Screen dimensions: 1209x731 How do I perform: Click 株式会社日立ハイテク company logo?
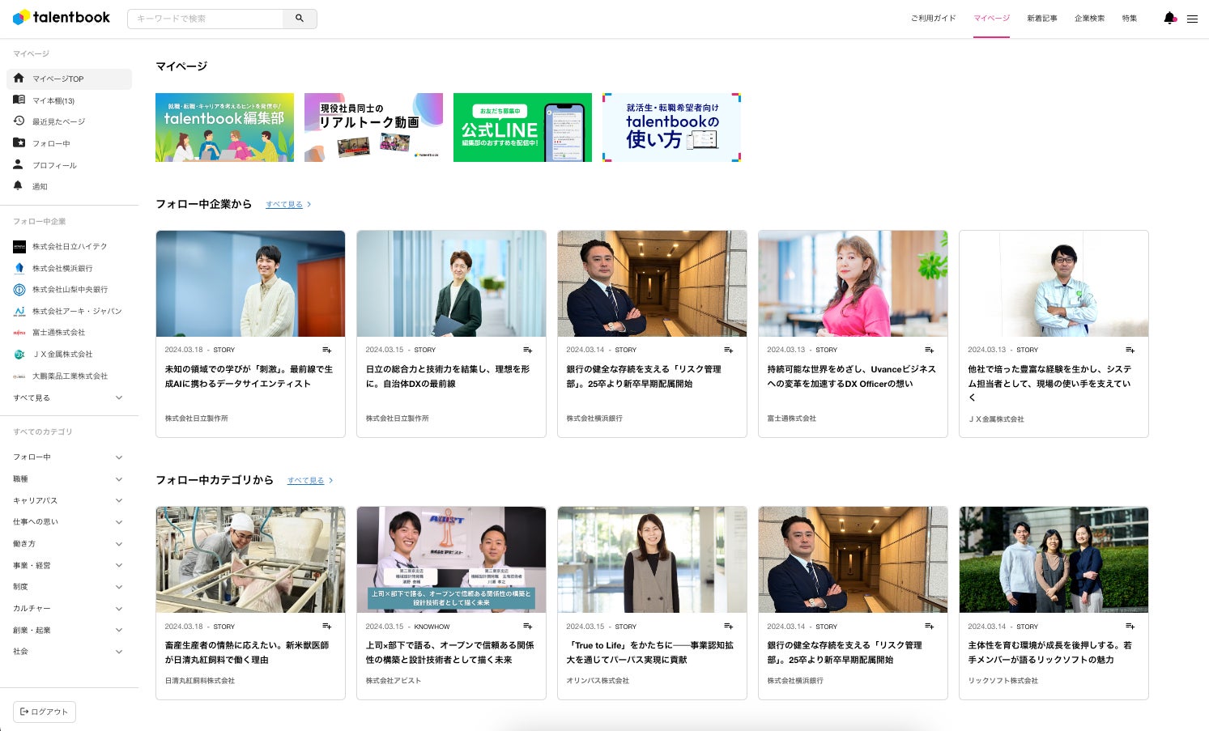[x=19, y=247]
